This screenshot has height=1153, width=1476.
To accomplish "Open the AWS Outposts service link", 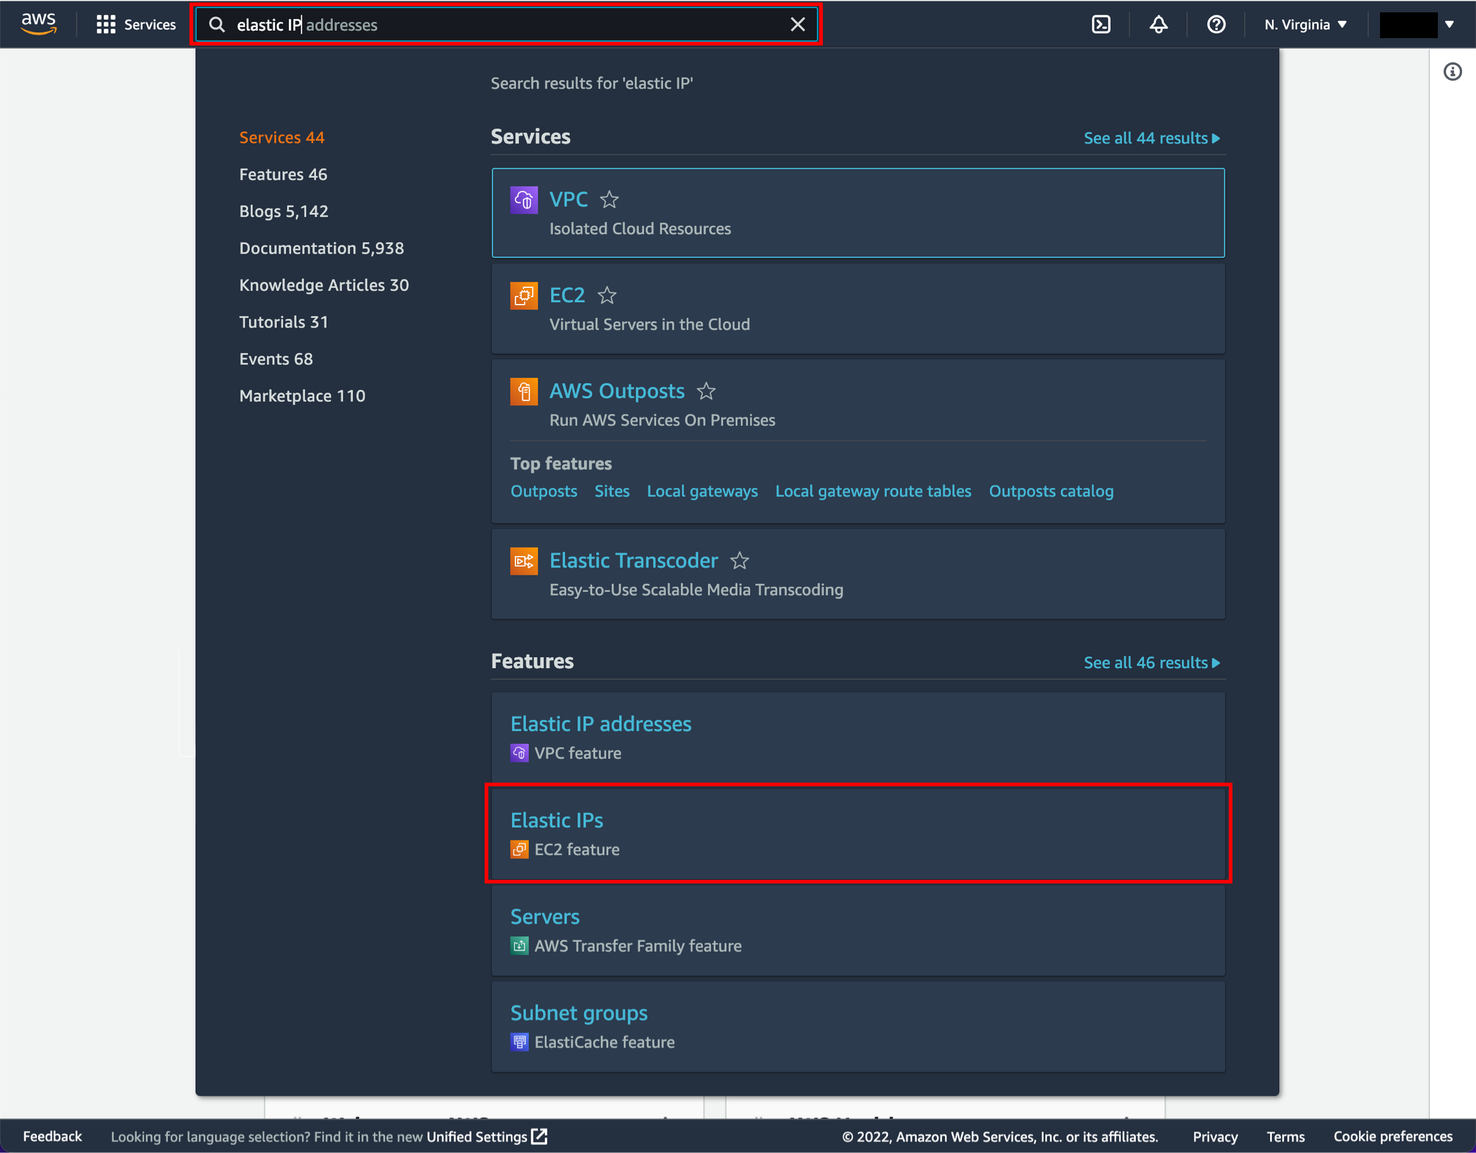I will coord(616,391).
